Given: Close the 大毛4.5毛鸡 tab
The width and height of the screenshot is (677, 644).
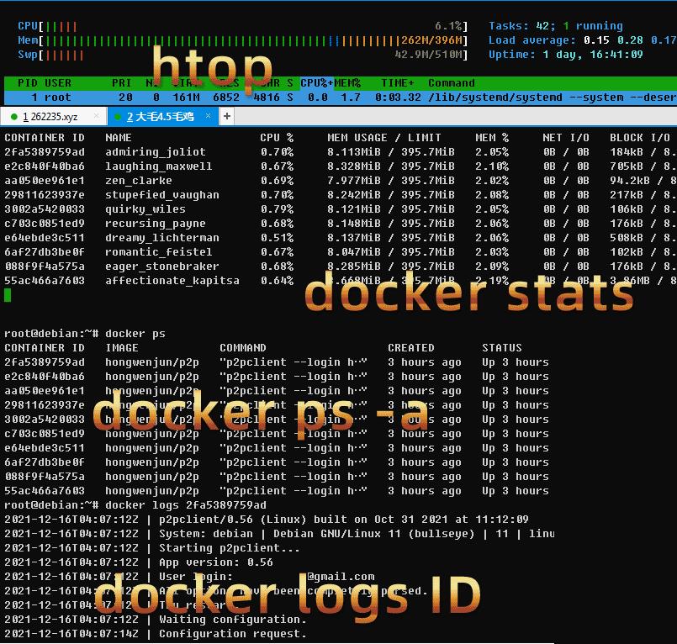Looking at the screenshot, I should pos(208,116).
